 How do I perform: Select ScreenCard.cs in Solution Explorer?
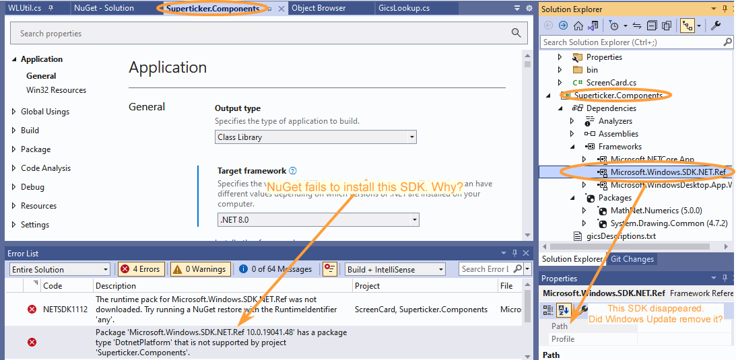tap(611, 83)
